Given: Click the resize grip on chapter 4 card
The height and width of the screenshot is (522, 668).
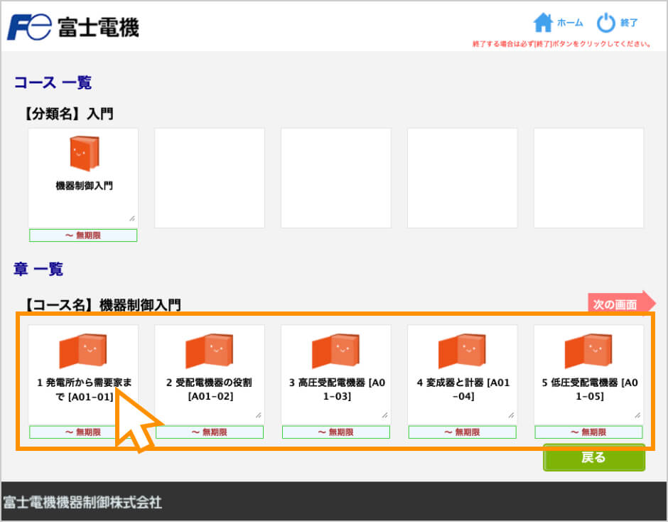Looking at the screenshot, I should (x=511, y=415).
